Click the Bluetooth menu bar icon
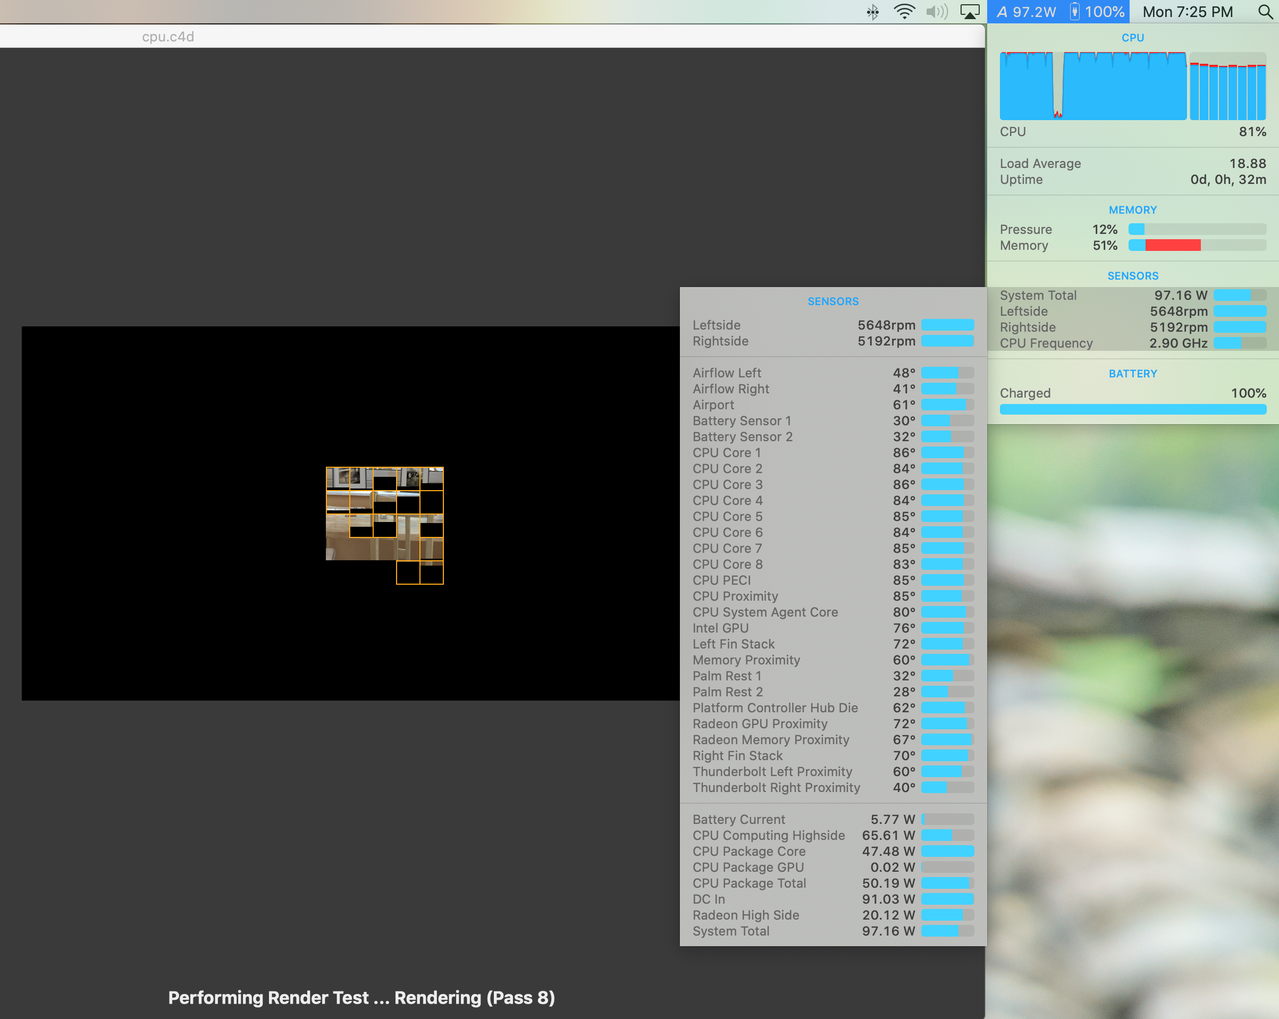This screenshot has height=1019, width=1279. pyautogui.click(x=872, y=12)
